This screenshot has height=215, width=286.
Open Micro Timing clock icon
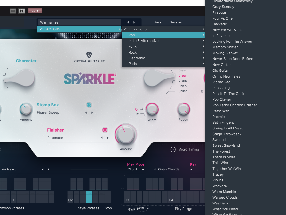pos(173,149)
